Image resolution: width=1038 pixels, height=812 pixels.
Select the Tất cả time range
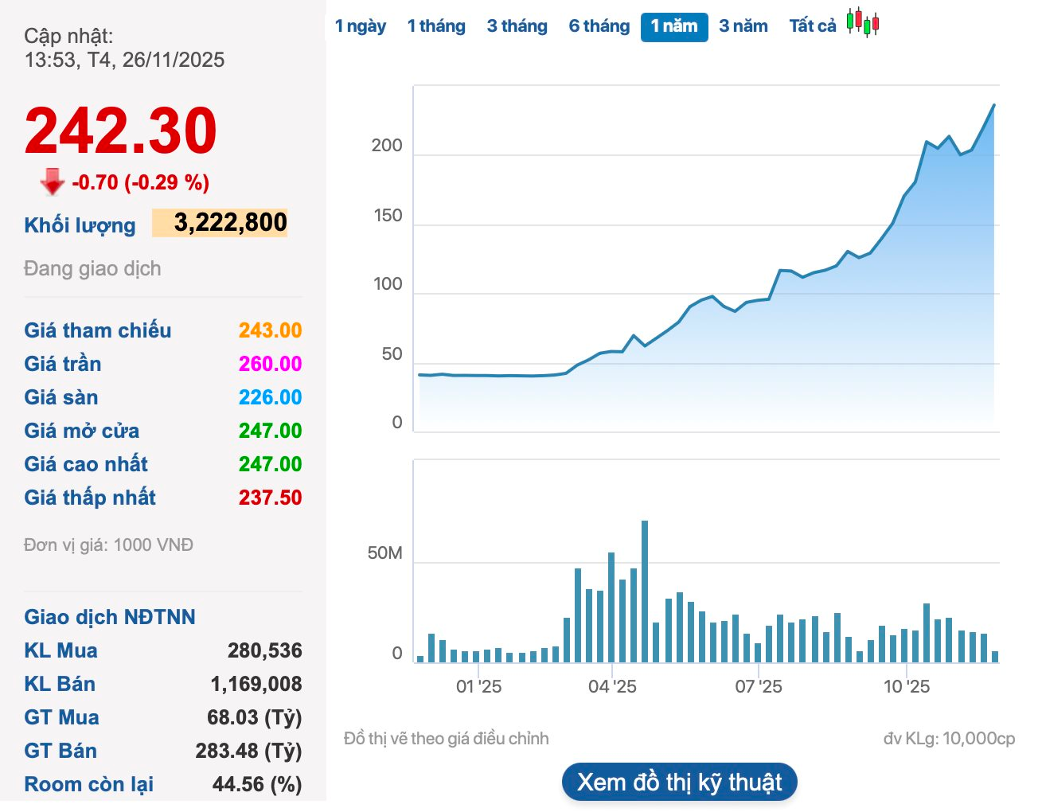click(x=812, y=26)
